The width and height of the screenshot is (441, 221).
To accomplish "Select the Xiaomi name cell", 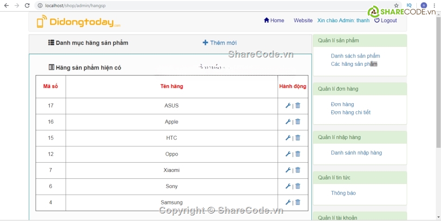I will tap(172, 170).
